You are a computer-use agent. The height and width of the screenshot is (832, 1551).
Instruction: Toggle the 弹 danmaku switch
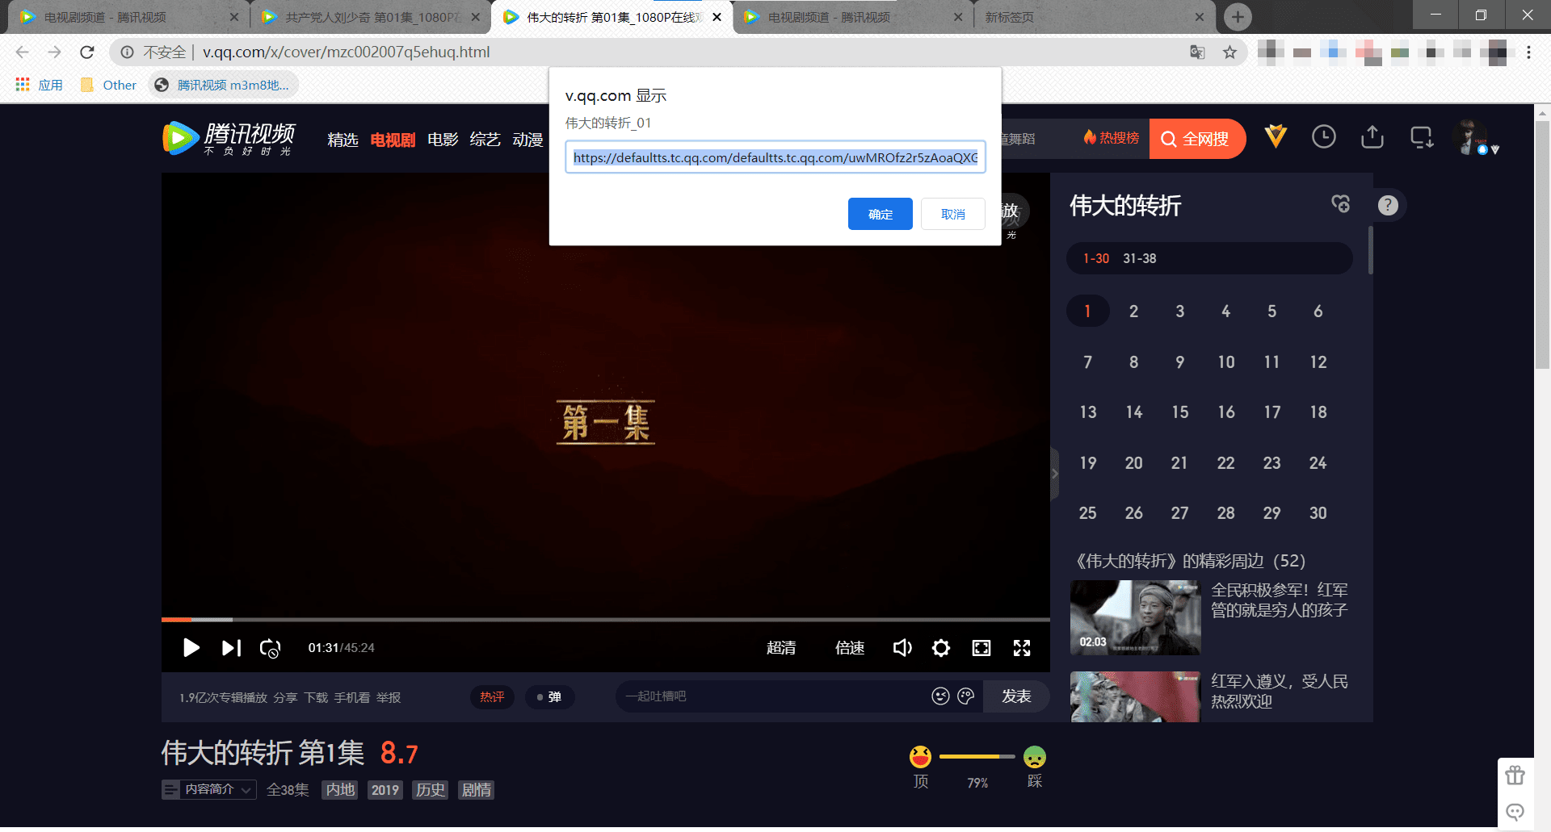[549, 697]
